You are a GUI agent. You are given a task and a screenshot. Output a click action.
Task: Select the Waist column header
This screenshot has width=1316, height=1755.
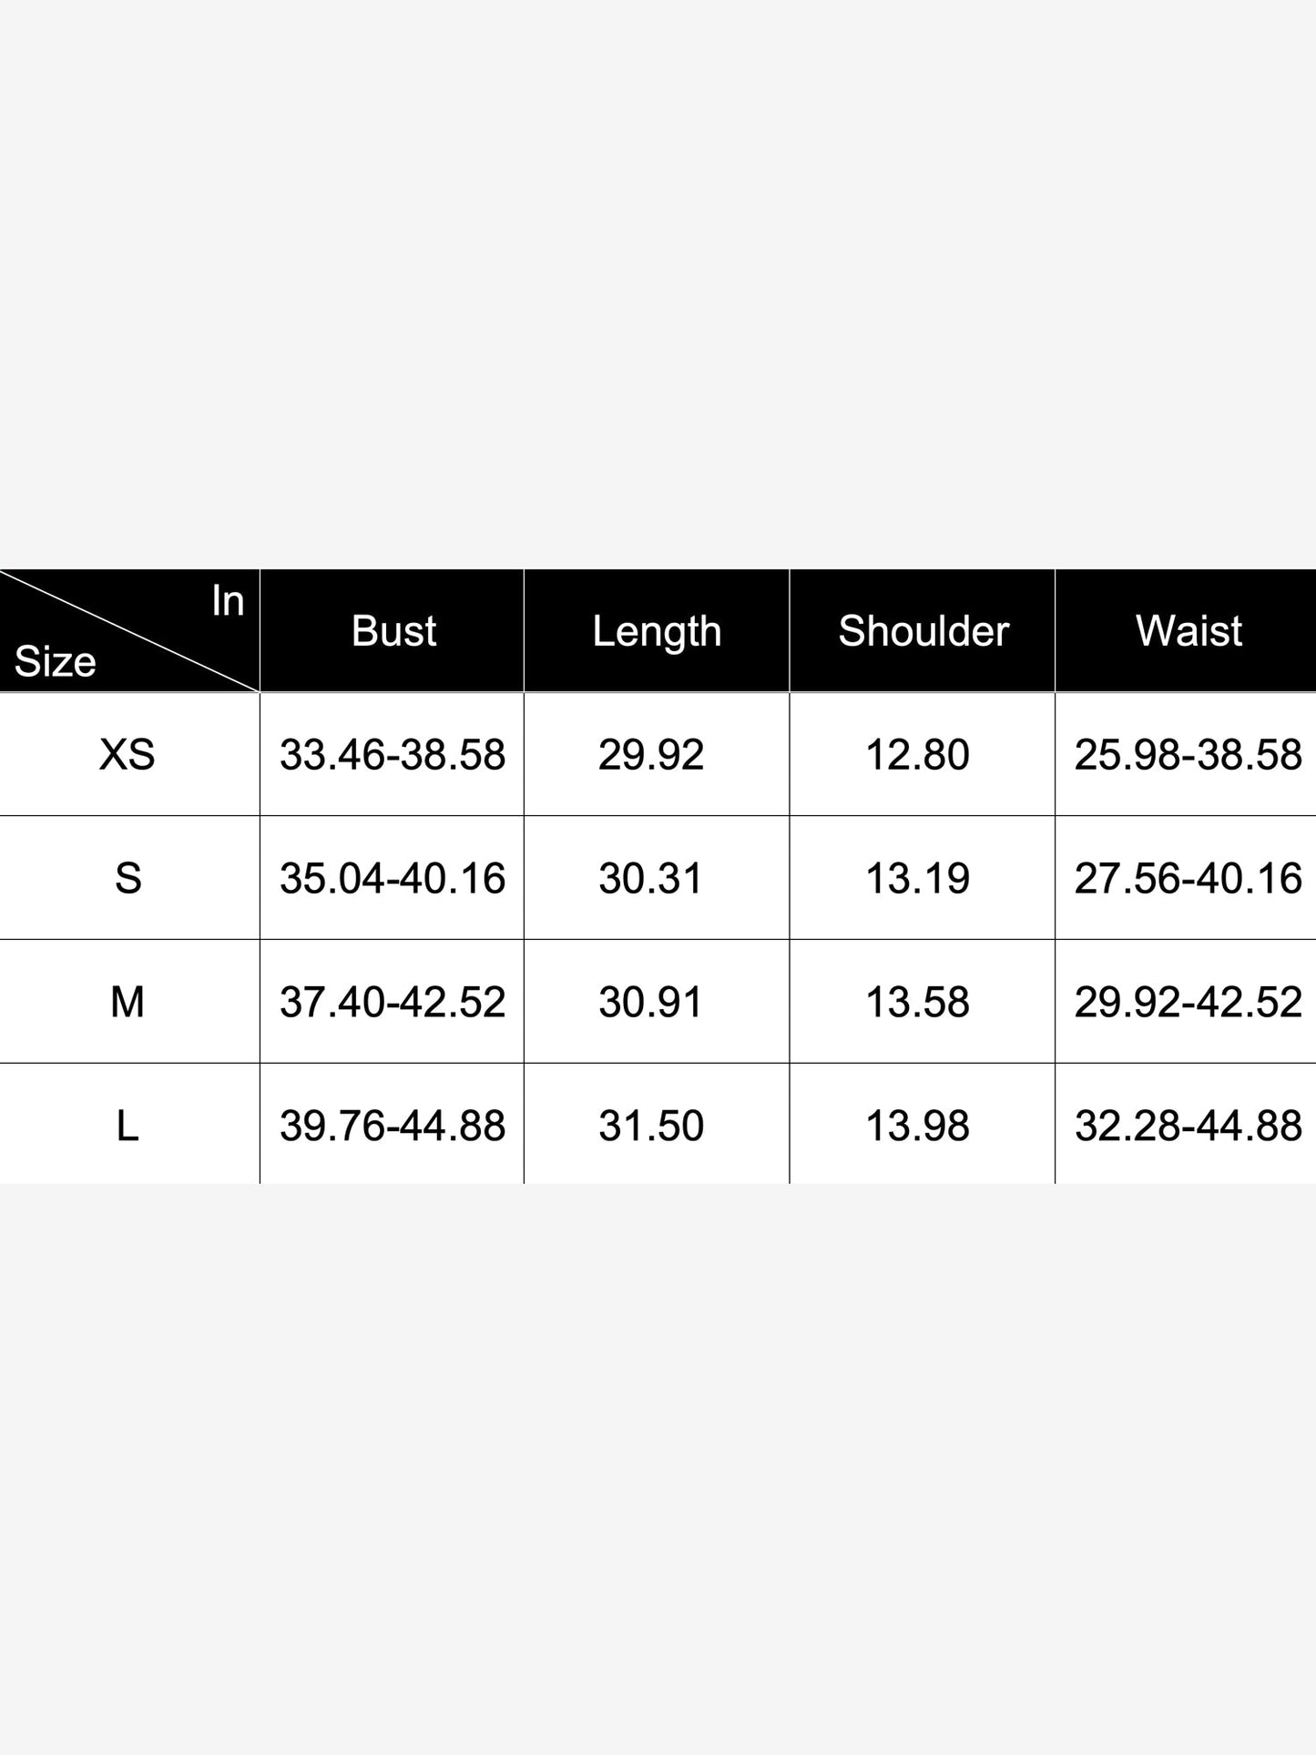pyautogui.click(x=1187, y=630)
